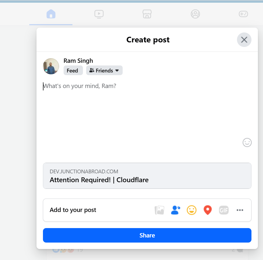Open the emoji picker smiley face
Screen dimensions: 263x260
247,142
